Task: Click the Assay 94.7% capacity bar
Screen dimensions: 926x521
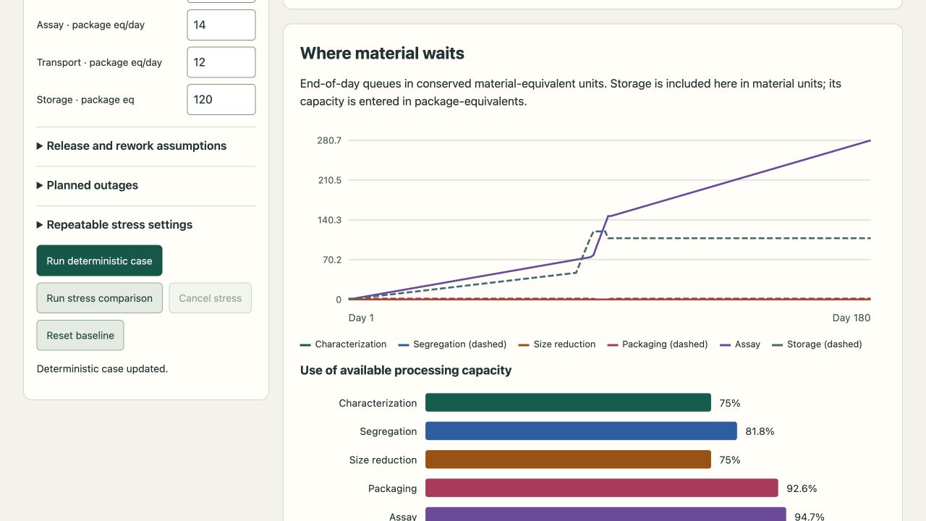Action: (606, 514)
